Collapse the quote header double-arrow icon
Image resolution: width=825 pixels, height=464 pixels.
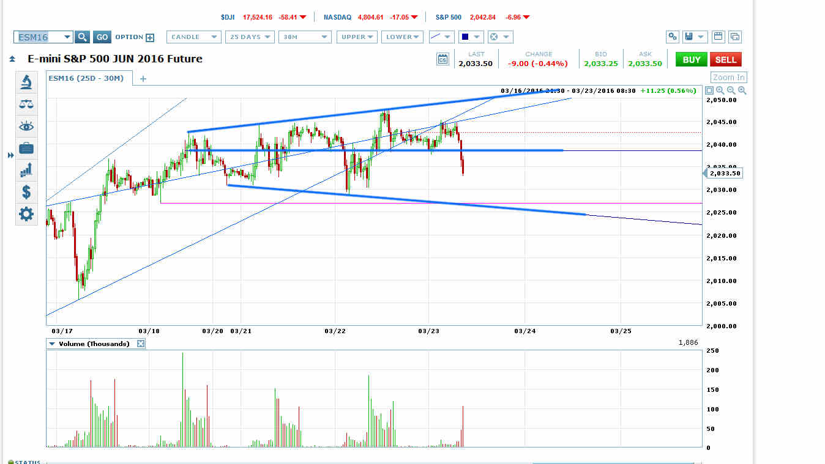12,59
